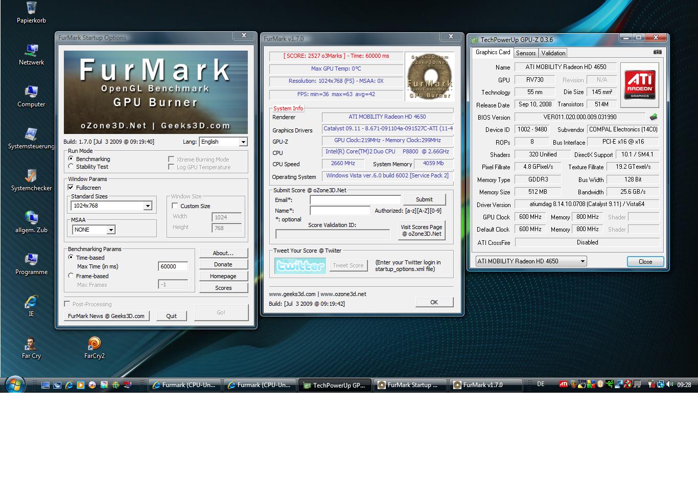Launch the IE desktop shortcut

[31, 306]
